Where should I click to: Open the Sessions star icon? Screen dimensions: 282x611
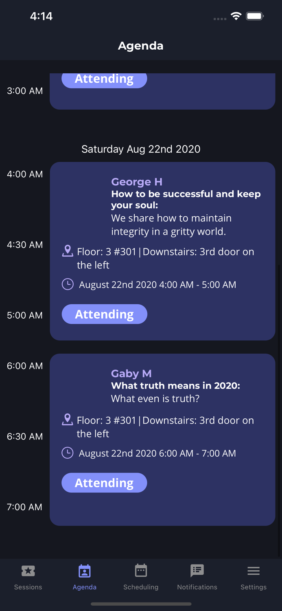pyautogui.click(x=28, y=571)
